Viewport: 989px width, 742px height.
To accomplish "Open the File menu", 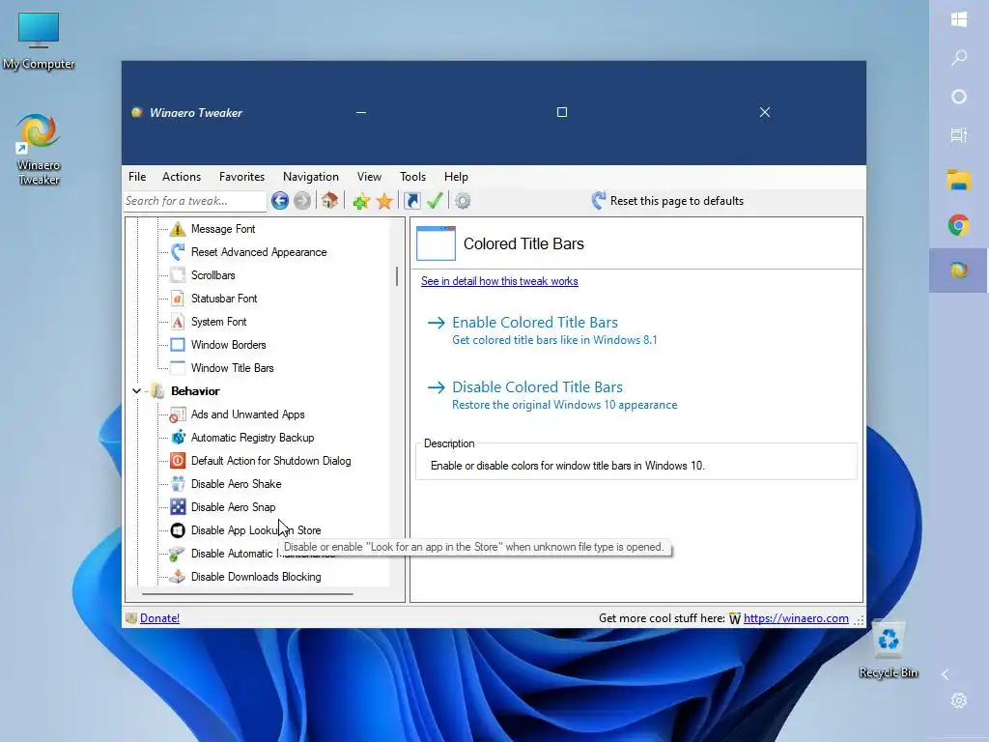I will (x=137, y=177).
